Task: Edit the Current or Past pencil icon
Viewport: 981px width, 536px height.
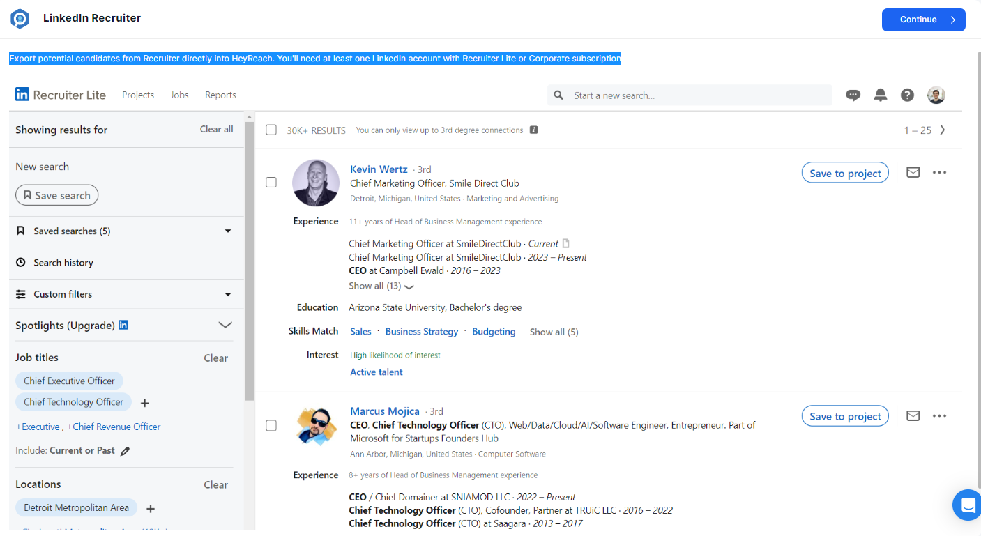Action: point(125,451)
